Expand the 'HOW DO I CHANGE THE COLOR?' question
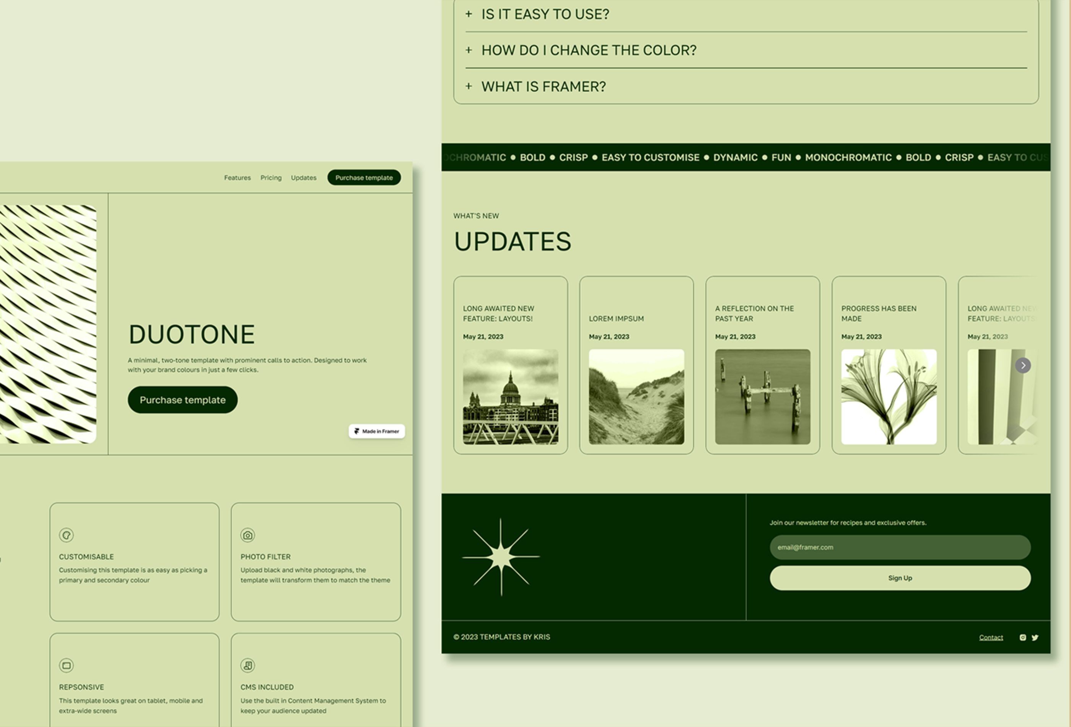This screenshot has height=727, width=1071. click(588, 50)
